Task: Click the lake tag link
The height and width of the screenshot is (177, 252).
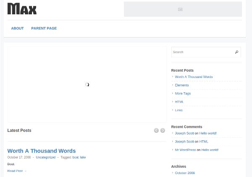Action: click(83, 157)
